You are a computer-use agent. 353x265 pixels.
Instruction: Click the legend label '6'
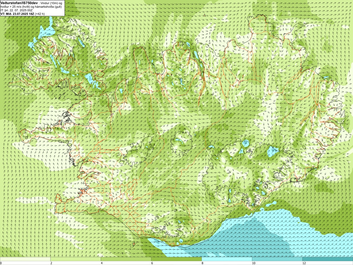coord(152,263)
